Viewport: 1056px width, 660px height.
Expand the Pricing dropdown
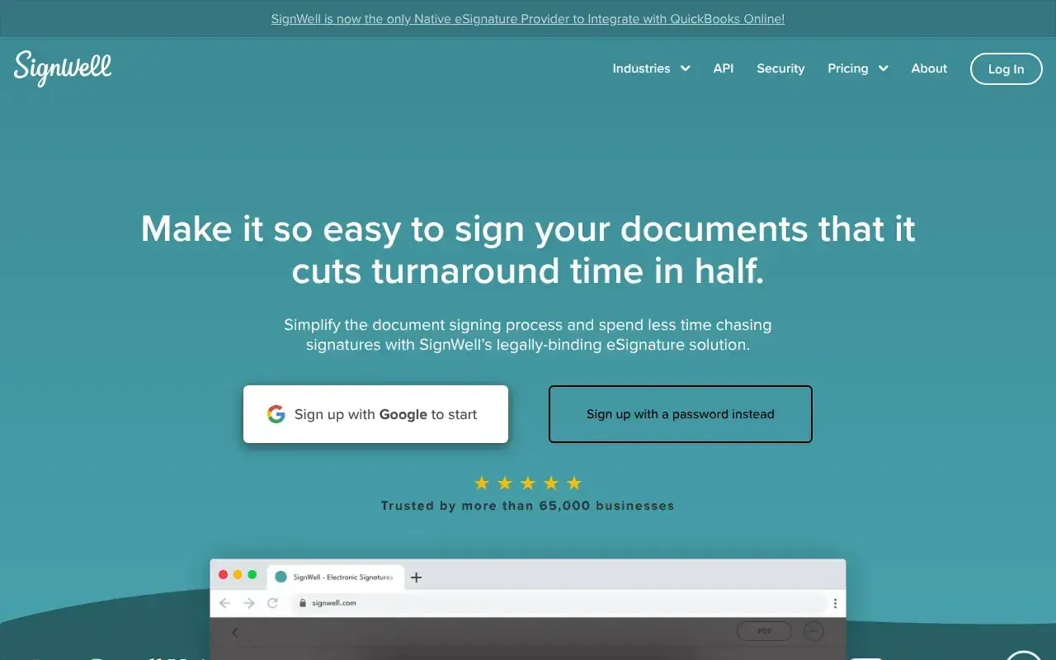pyautogui.click(x=857, y=68)
